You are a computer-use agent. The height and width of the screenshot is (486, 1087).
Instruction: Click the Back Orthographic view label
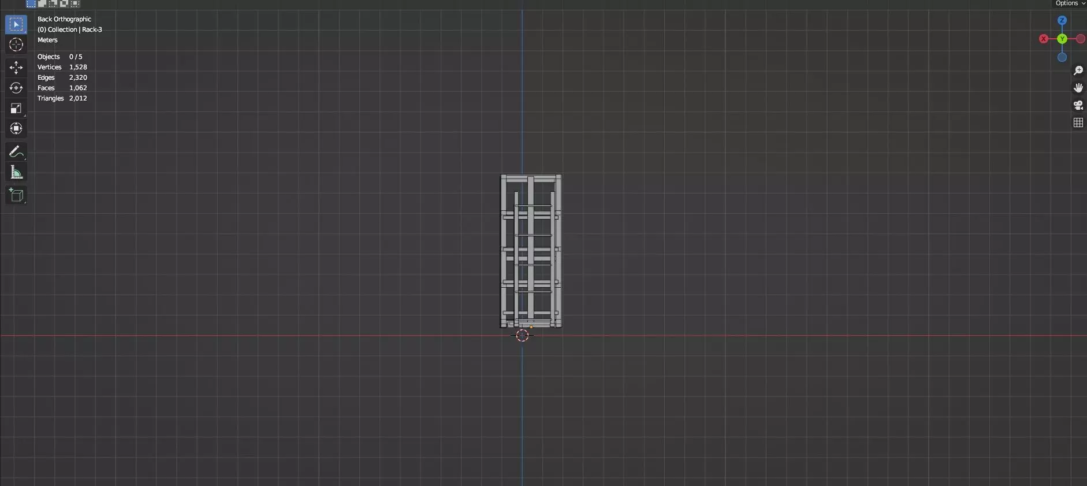64,19
